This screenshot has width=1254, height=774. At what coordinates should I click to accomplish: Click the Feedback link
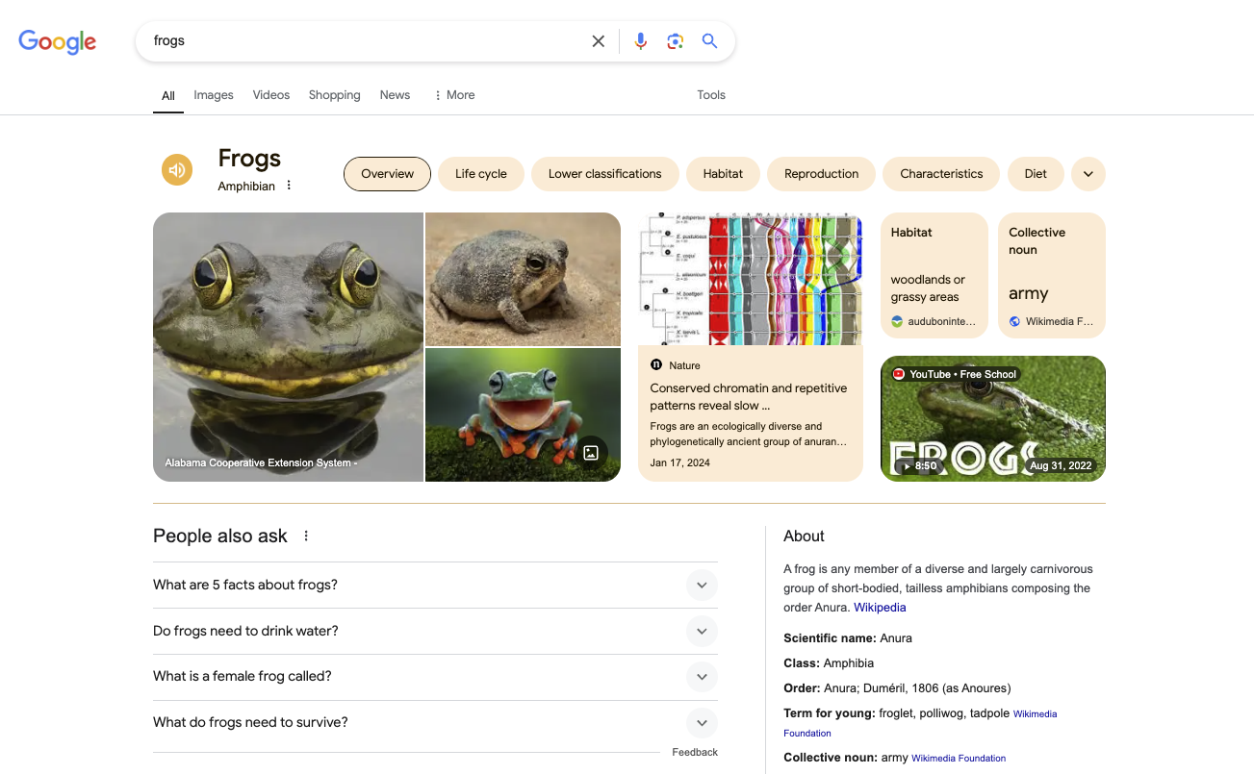pos(694,752)
